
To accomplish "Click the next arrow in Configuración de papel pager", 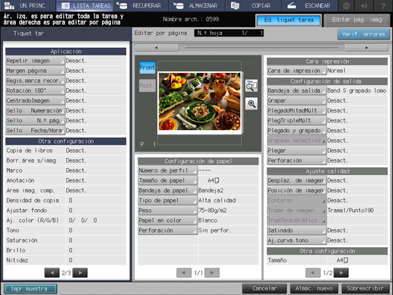I will pyautogui.click(x=212, y=273).
